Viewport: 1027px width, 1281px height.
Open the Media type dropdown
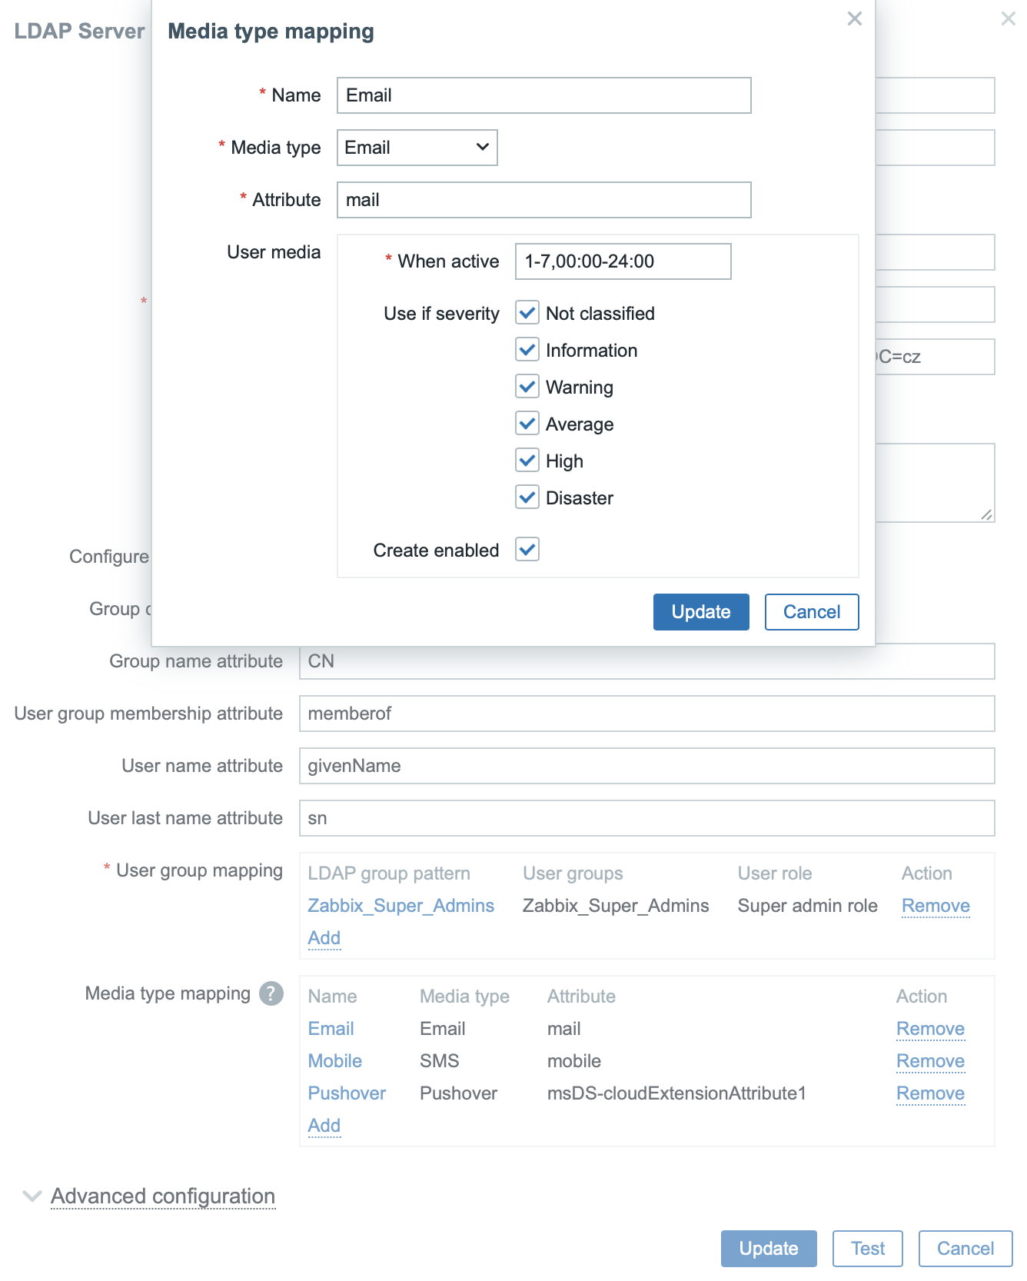click(417, 148)
